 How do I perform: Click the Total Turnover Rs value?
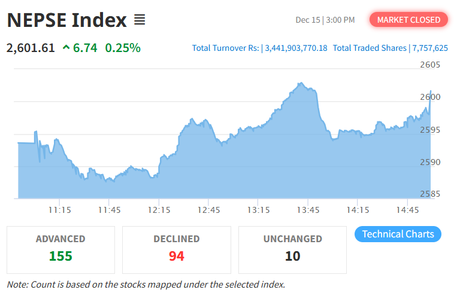[x=296, y=48]
